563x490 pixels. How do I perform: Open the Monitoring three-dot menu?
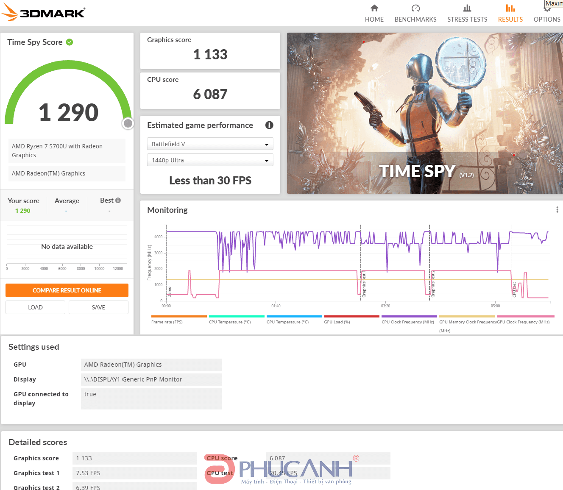click(557, 210)
